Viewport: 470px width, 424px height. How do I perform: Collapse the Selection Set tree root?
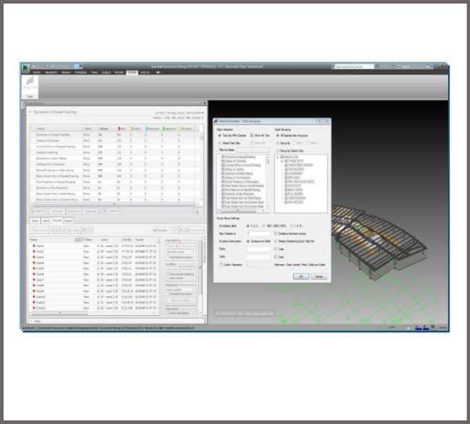tap(278, 157)
